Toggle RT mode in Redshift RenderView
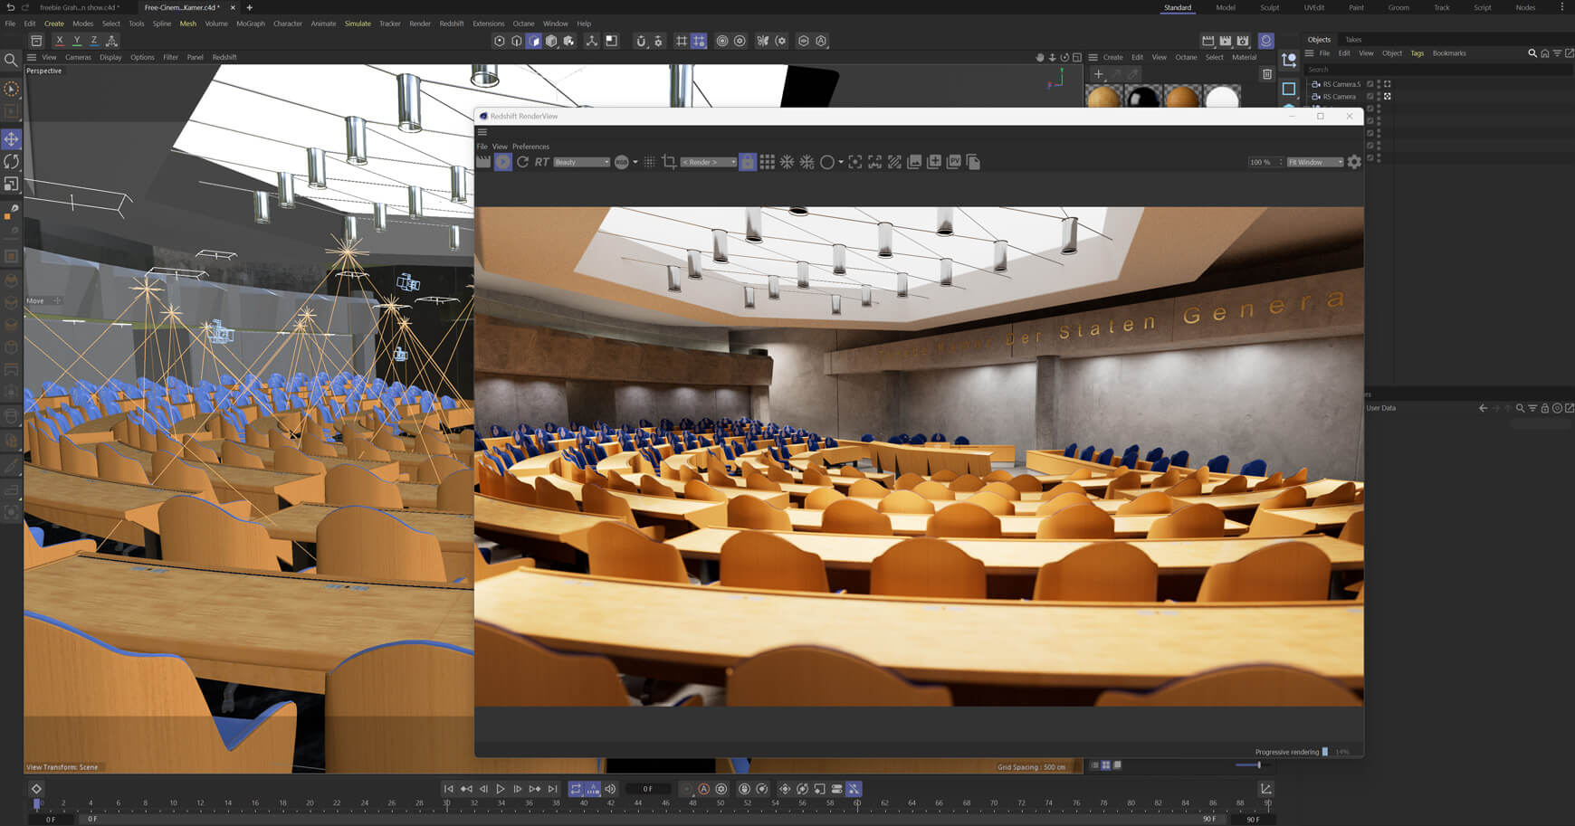Screen dimensions: 1575x826 pyautogui.click(x=541, y=162)
